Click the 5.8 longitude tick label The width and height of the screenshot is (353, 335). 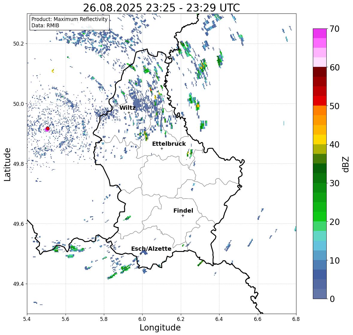(x=104, y=319)
